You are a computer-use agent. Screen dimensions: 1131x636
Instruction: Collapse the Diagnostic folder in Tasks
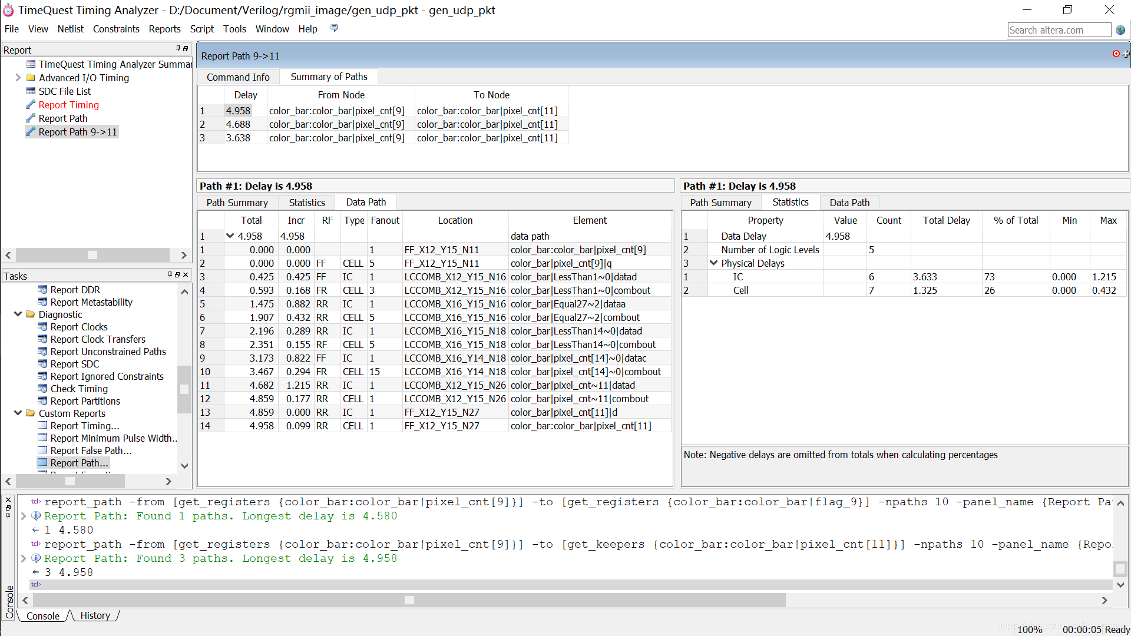tap(18, 314)
